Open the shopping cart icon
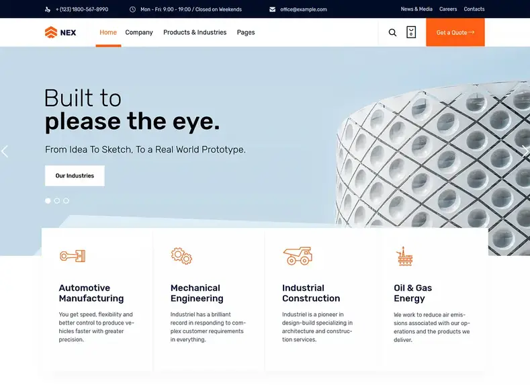This screenshot has width=530, height=385. (411, 32)
